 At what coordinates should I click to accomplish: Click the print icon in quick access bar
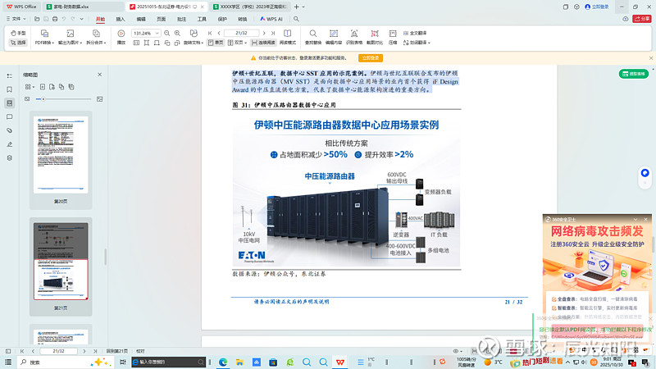[55, 19]
